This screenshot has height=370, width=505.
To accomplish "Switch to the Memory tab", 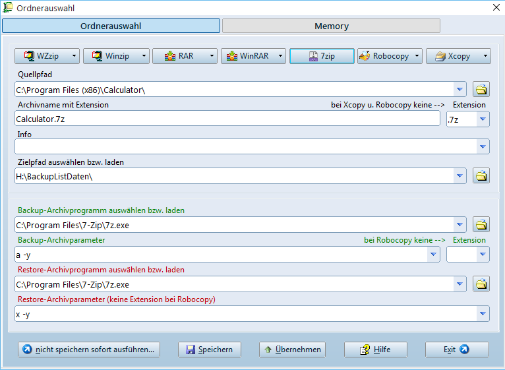I will pos(331,26).
